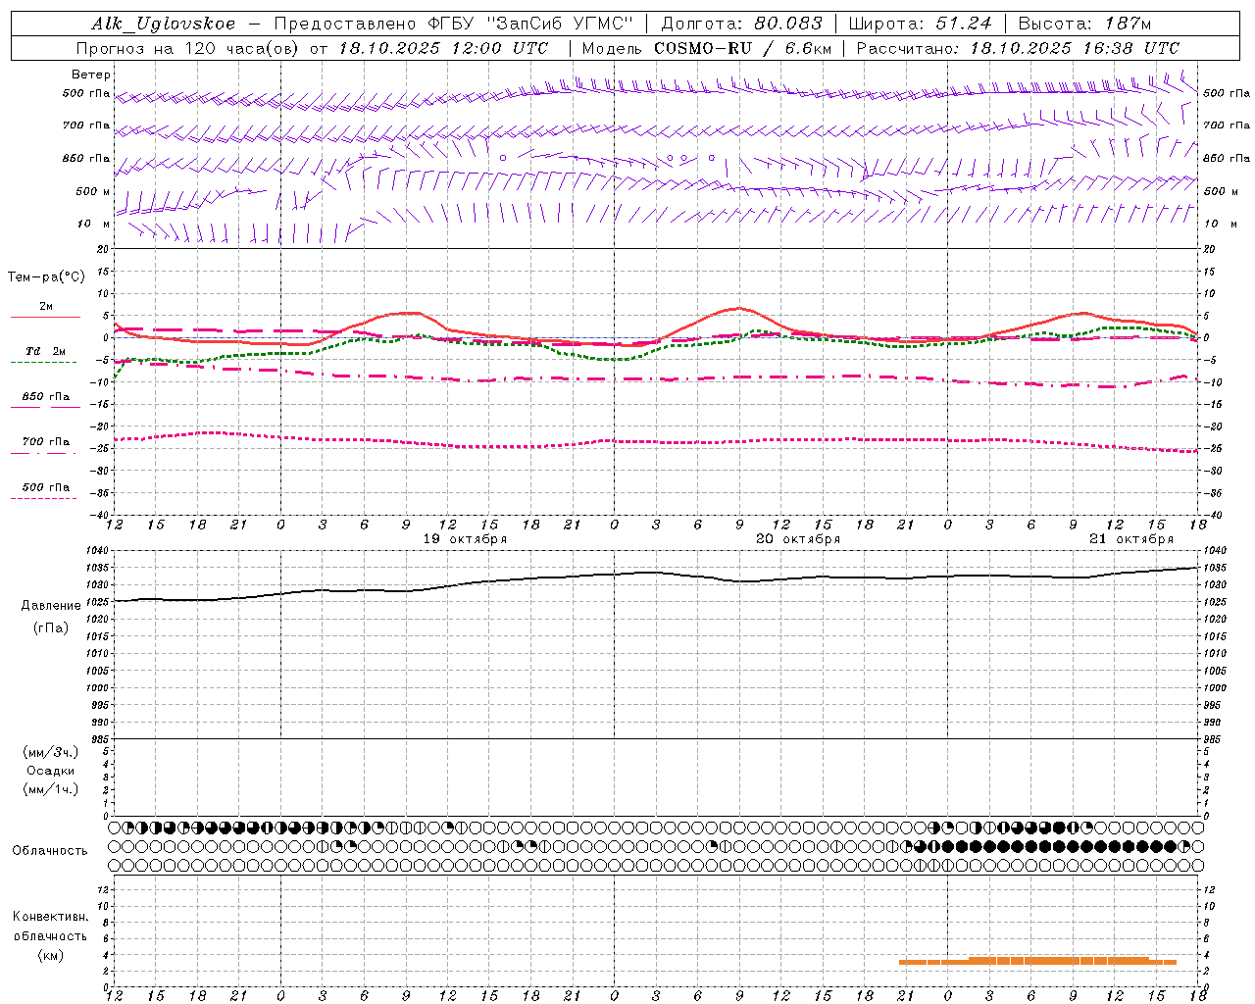This screenshot has width=1255, height=1004.
Task: Click the Облачность row label
Action: coord(50,851)
